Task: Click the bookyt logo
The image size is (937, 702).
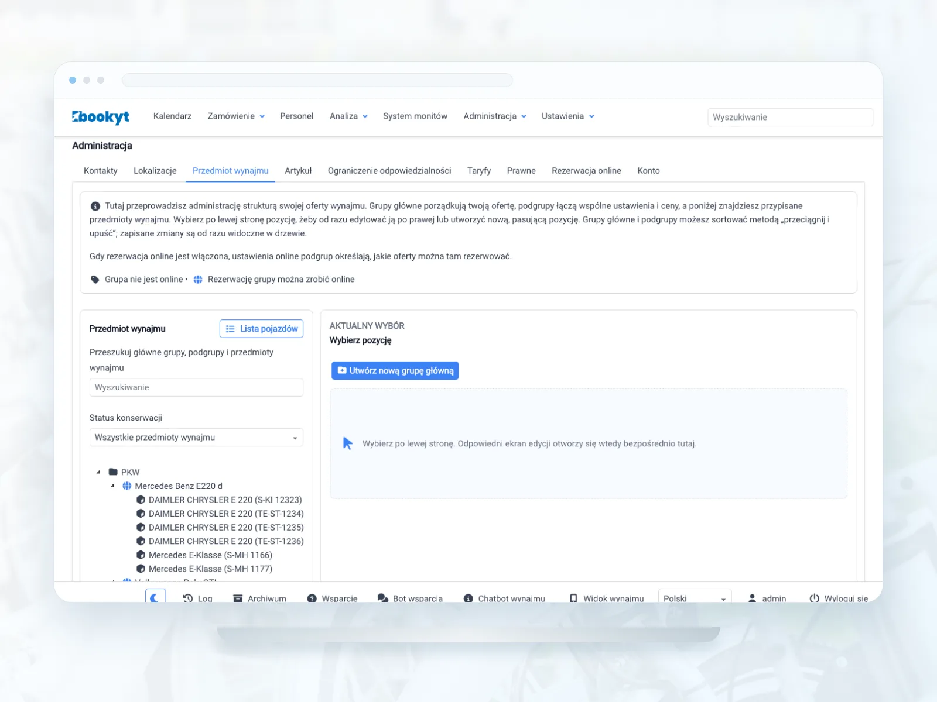Action: pos(101,117)
